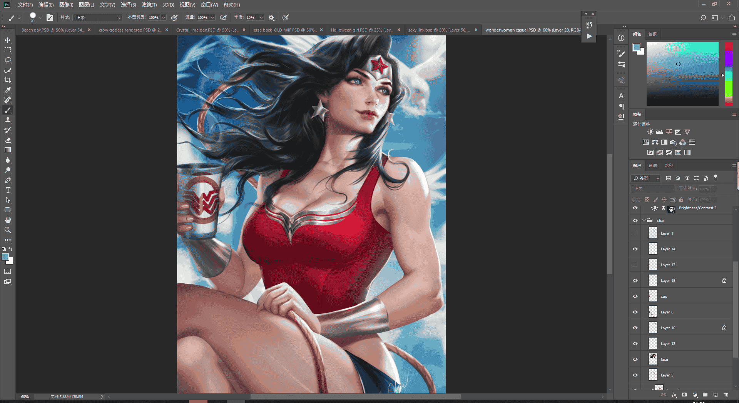Hide the cup layer

635,296
